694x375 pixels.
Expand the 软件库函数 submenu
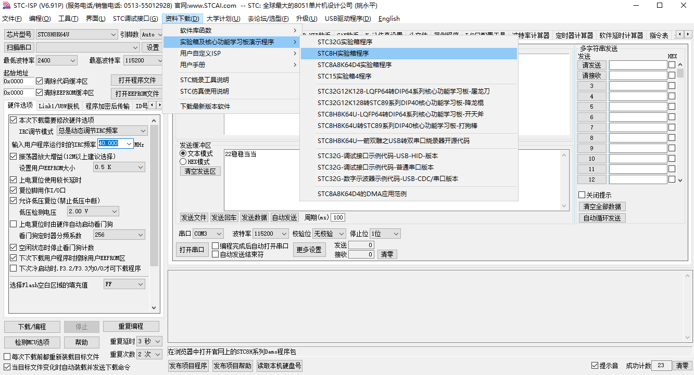tap(231, 31)
